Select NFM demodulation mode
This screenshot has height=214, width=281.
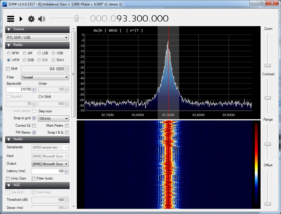tap(9, 53)
